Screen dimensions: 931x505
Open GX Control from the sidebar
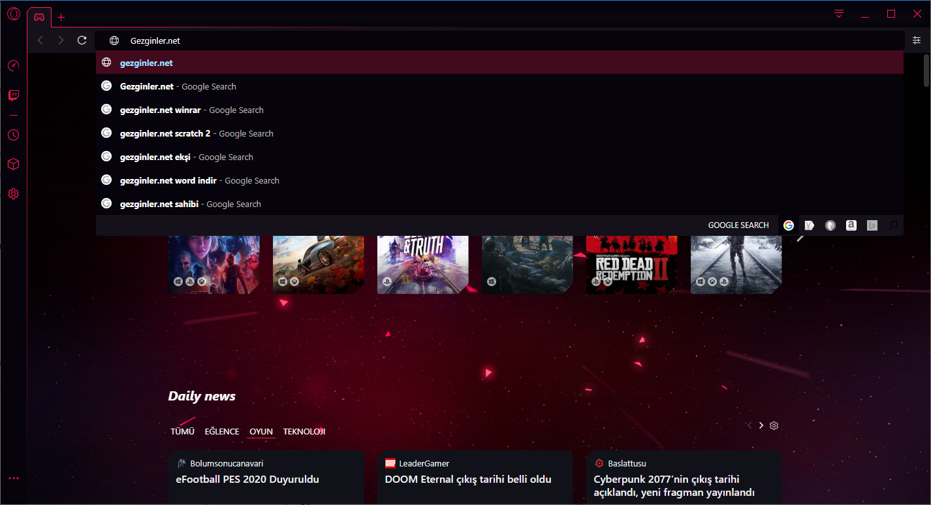pyautogui.click(x=14, y=65)
